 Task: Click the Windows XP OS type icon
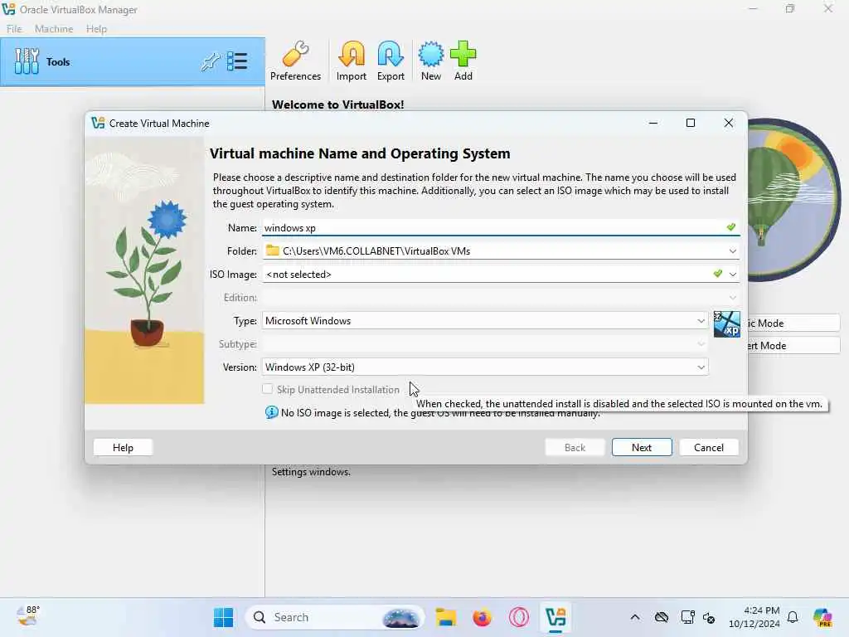coord(726,324)
